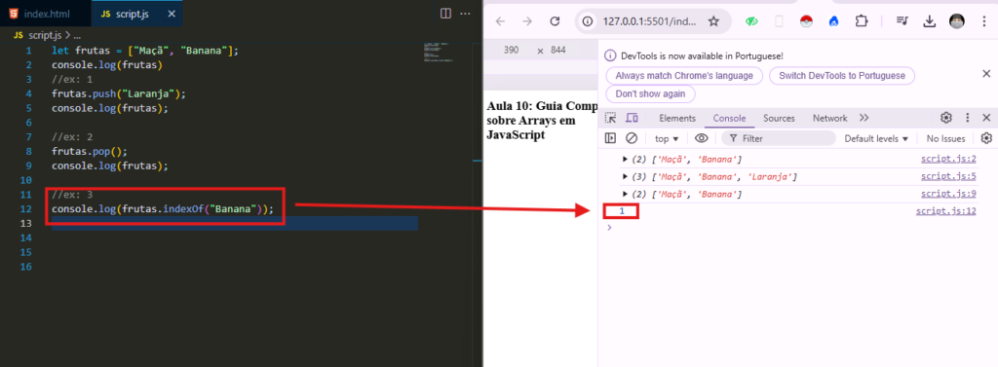Open the browser extensions puzzle icon
998x367 pixels.
pyautogui.click(x=862, y=21)
